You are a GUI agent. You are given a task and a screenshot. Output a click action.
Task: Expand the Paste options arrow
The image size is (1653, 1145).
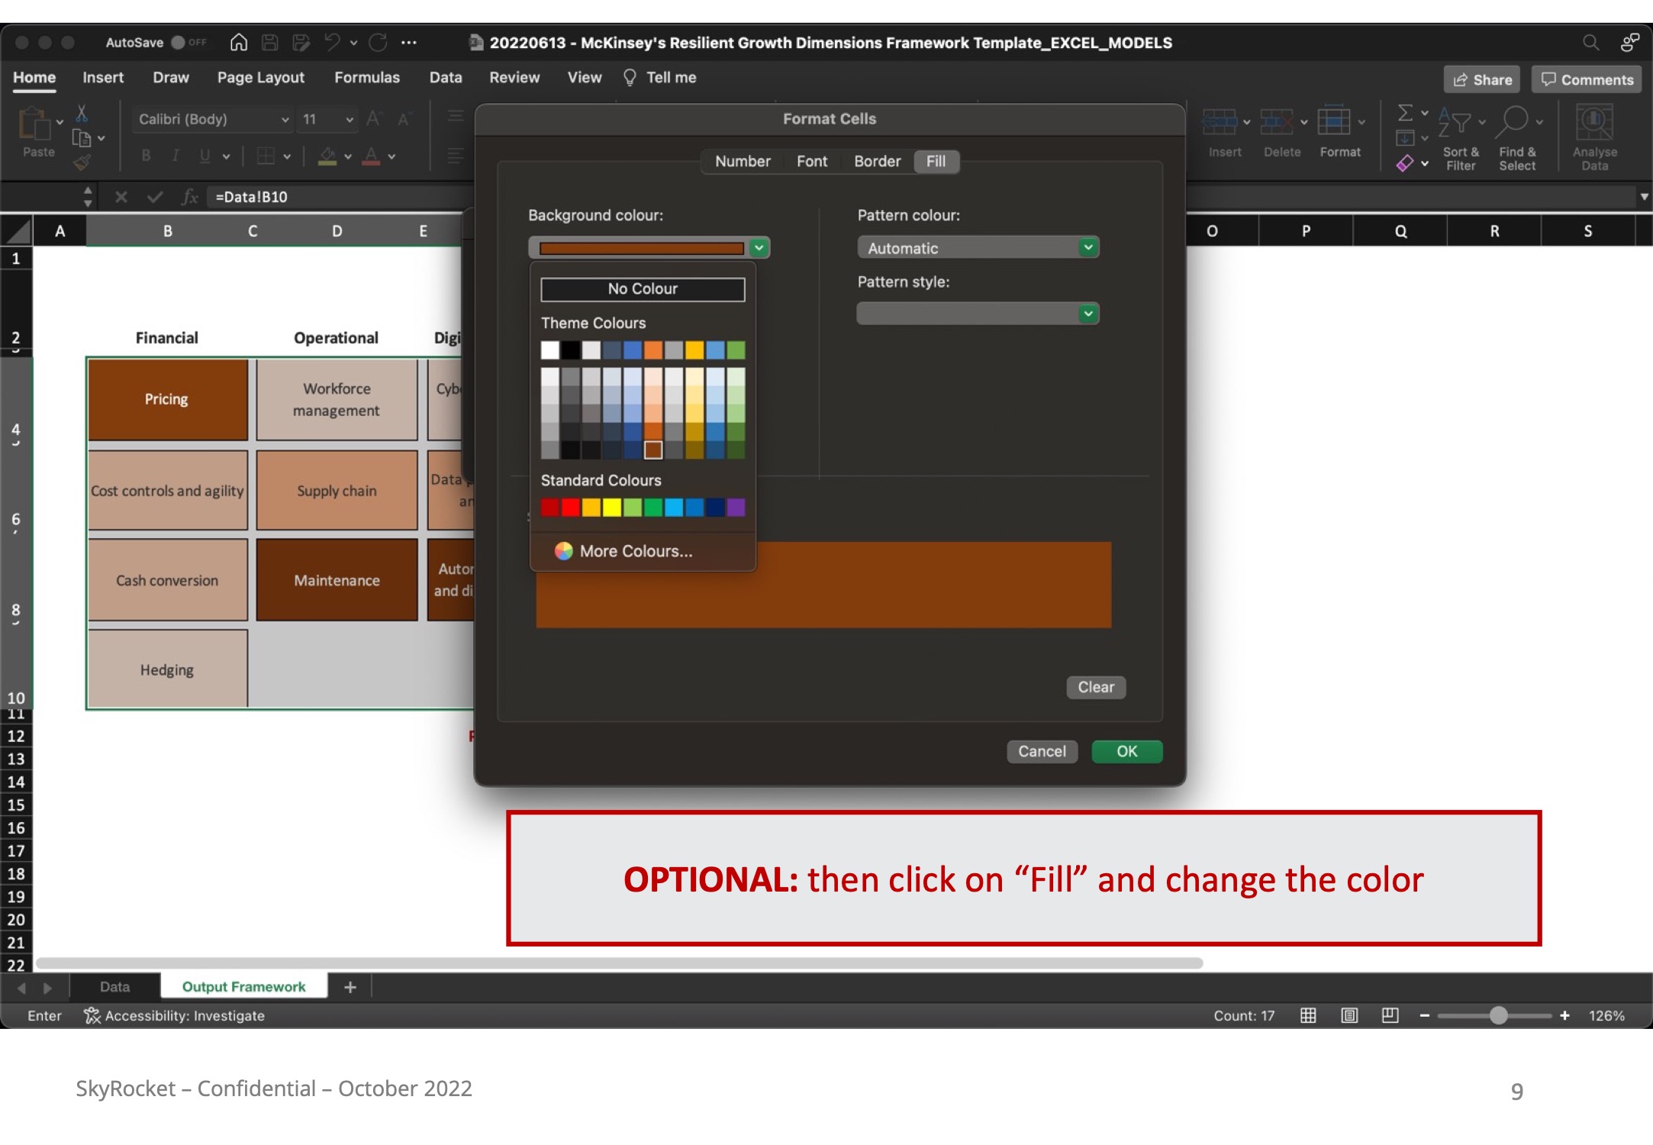click(60, 122)
